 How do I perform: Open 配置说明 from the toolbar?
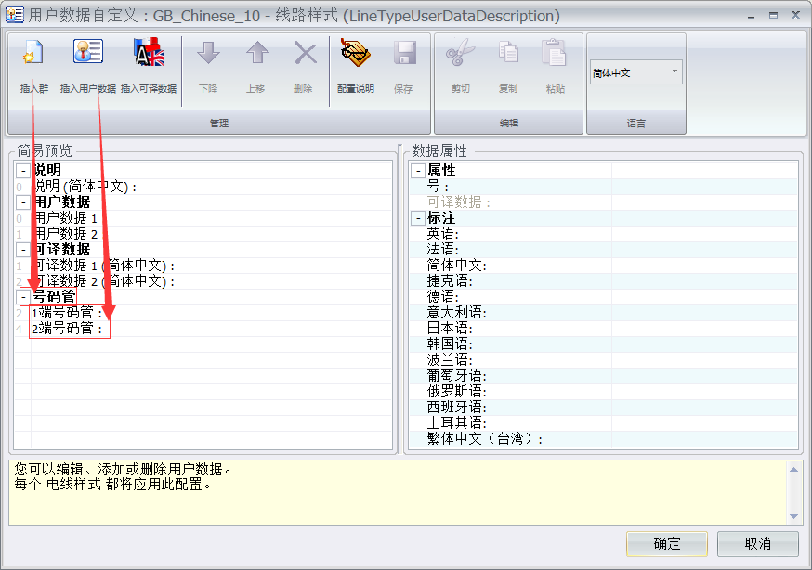point(355,56)
